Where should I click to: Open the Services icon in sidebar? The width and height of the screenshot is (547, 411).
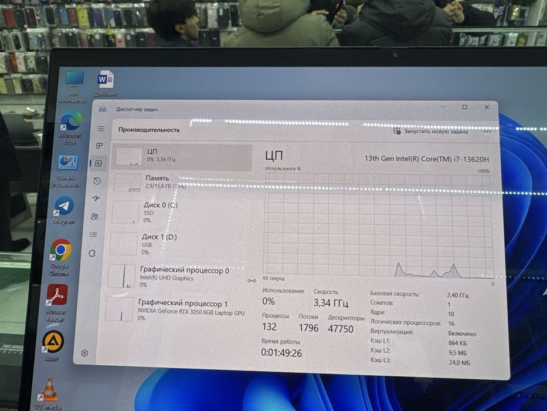[92, 253]
